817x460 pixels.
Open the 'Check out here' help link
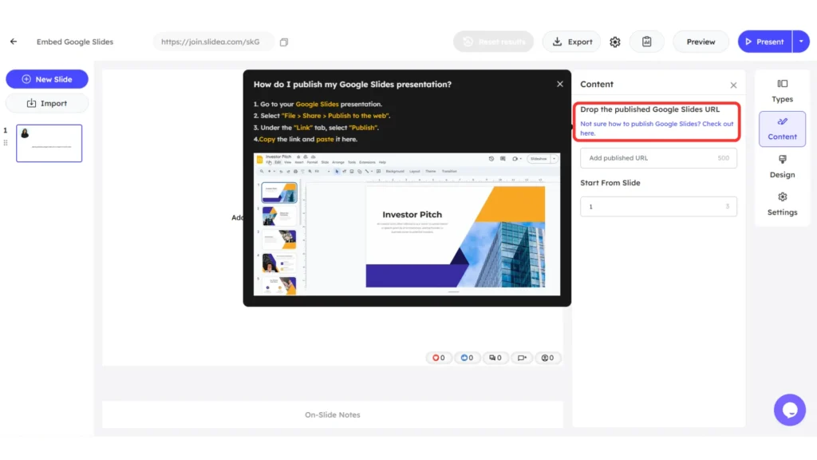656,129
